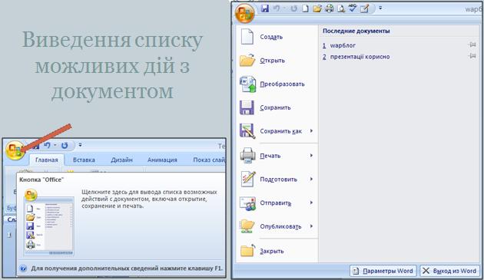The image size is (484, 280).
Task: Click the greyed Undo icon in Word toolbar
Action: (x=277, y=8)
